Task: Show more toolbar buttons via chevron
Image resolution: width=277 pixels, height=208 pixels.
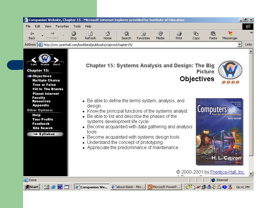Action: point(251,33)
